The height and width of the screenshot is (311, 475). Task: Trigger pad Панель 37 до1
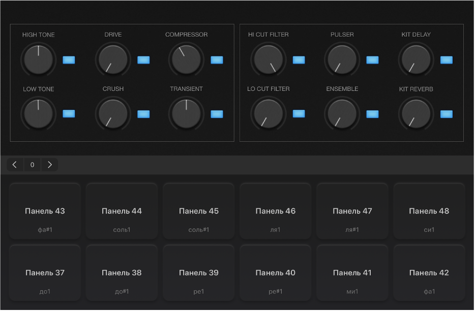[45, 273]
